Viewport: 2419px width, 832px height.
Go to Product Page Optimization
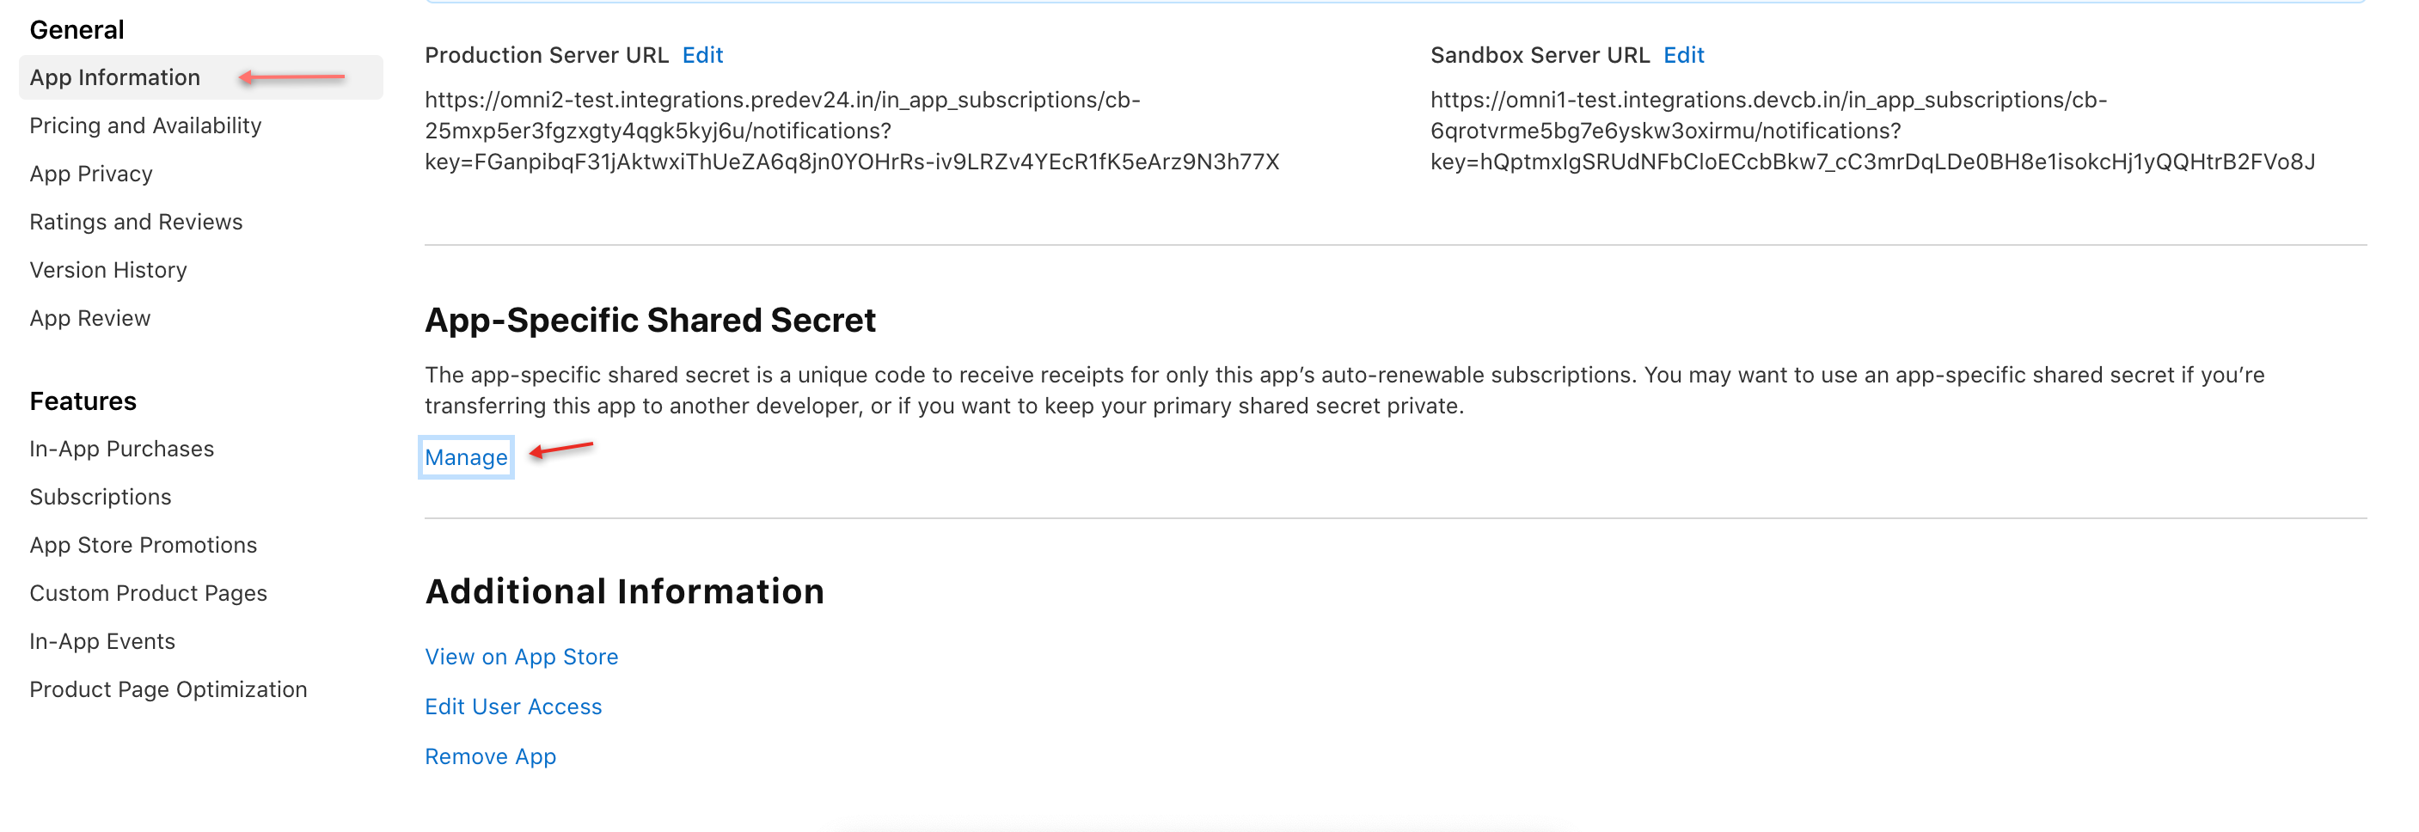[168, 689]
